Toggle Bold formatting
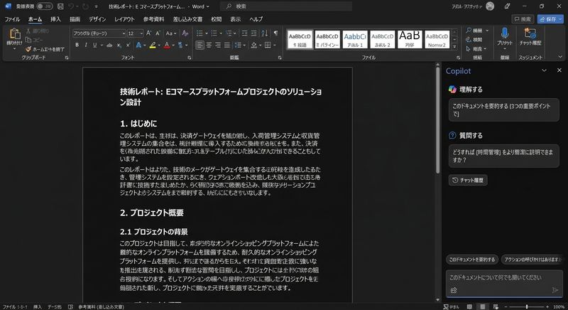This screenshot has height=310, width=568. pyautogui.click(x=77, y=46)
